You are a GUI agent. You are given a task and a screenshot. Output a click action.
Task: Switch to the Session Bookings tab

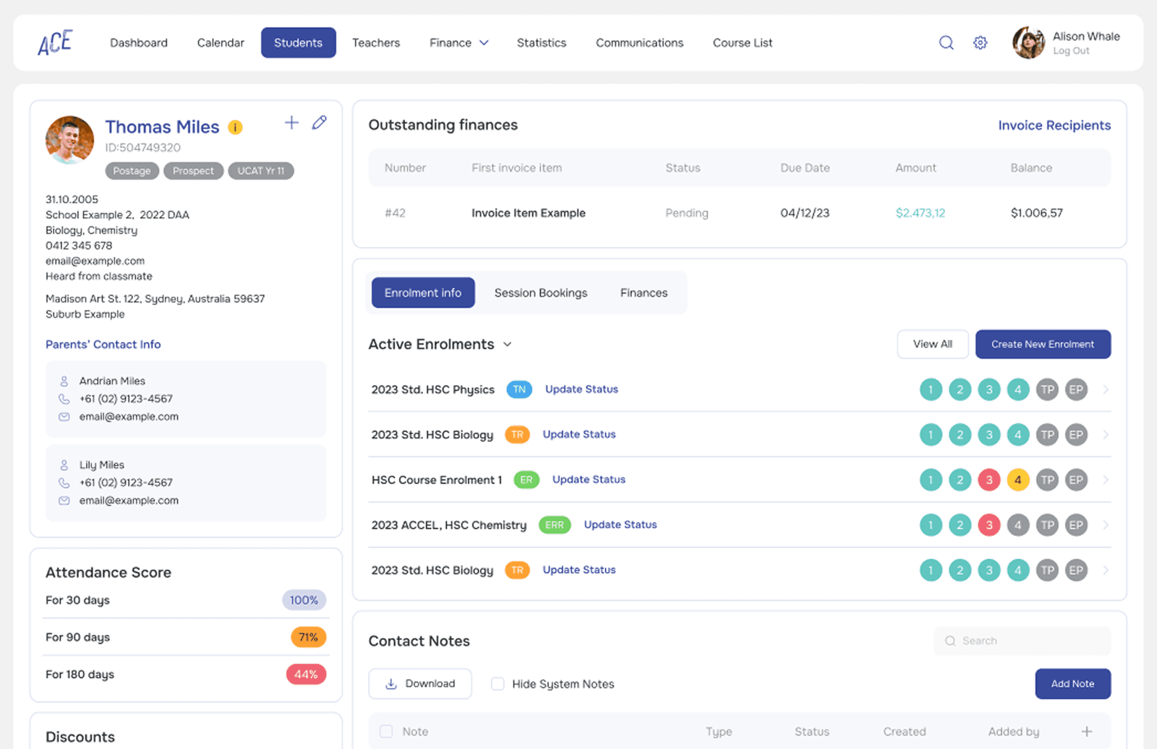coord(541,293)
